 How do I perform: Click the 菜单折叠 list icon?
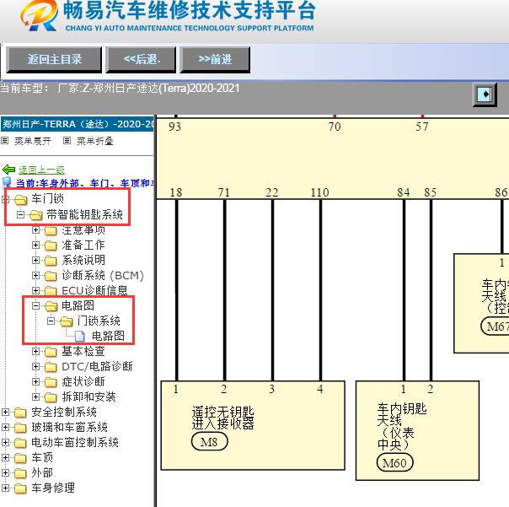coord(67,141)
